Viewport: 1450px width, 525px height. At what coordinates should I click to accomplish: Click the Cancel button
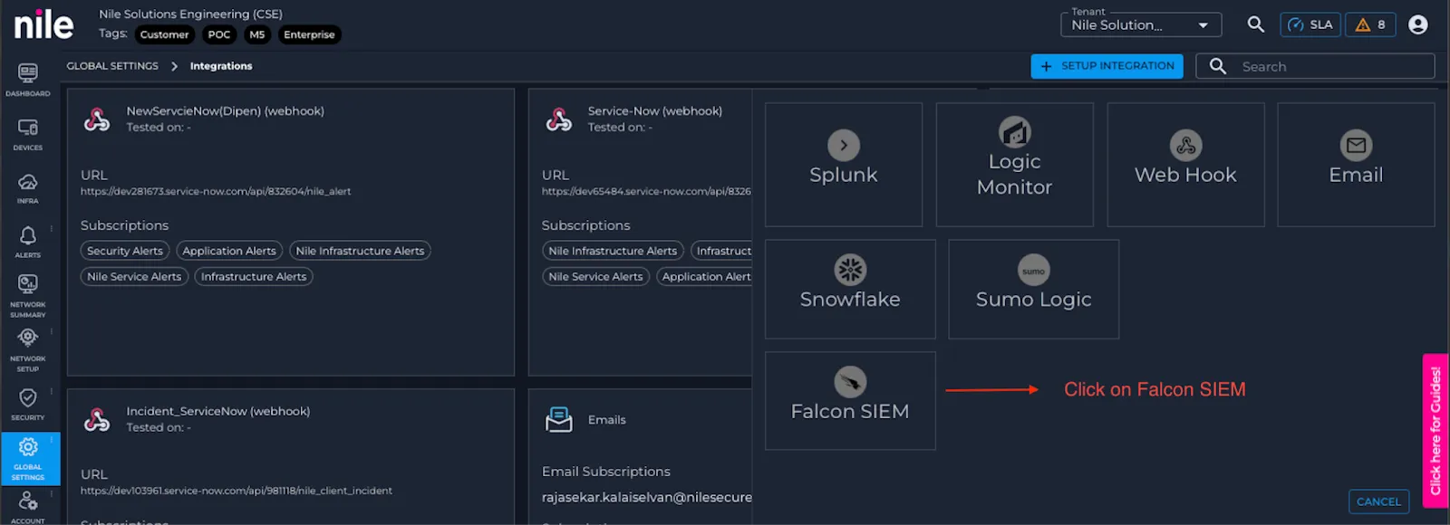(x=1378, y=501)
